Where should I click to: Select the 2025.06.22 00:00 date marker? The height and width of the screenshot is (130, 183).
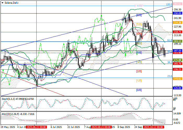pos(36,127)
